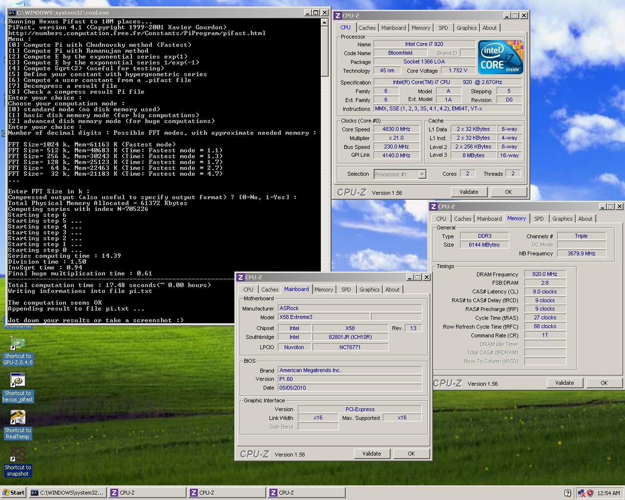Launch the RealTemp shortcut icon
The height and width of the screenshot is (500, 625).
[x=18, y=425]
